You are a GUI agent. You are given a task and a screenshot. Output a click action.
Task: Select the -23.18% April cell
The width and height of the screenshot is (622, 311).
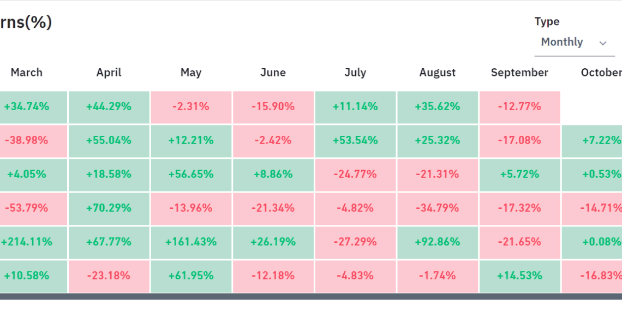click(109, 276)
